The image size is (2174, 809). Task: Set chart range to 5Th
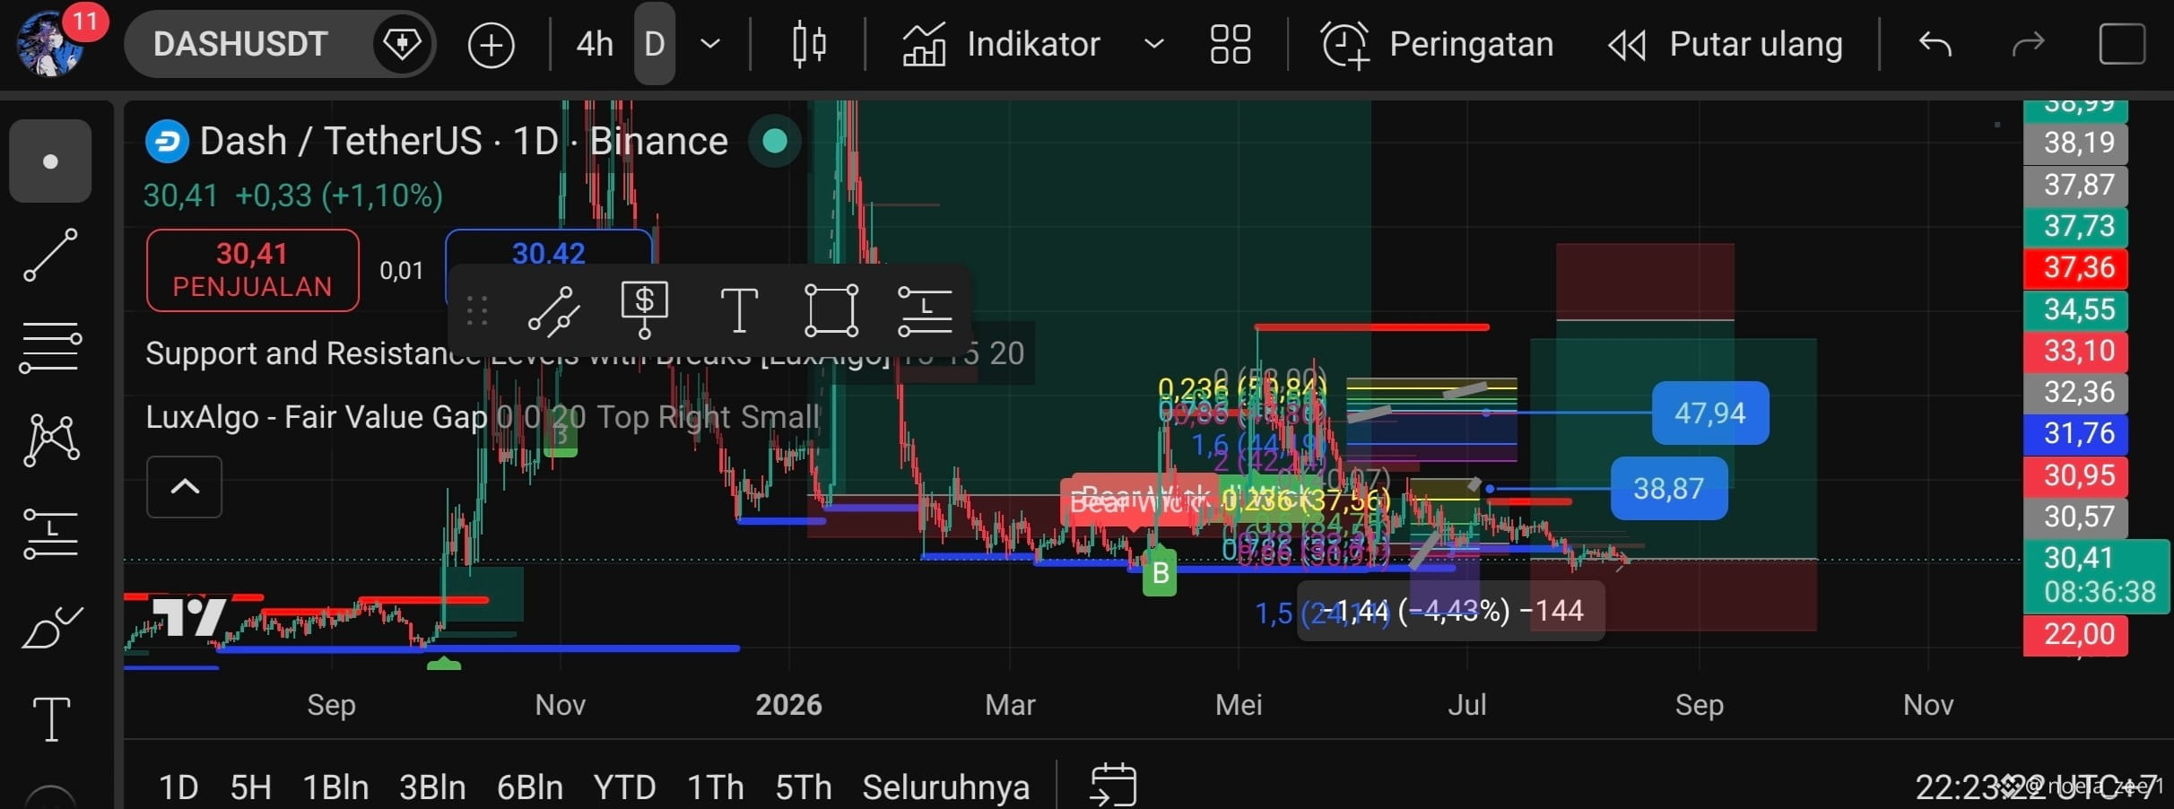pyautogui.click(x=803, y=787)
